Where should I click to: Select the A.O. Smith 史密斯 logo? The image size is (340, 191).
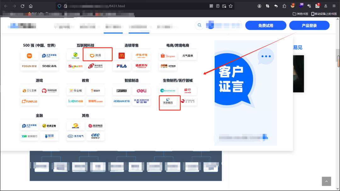pos(141,101)
